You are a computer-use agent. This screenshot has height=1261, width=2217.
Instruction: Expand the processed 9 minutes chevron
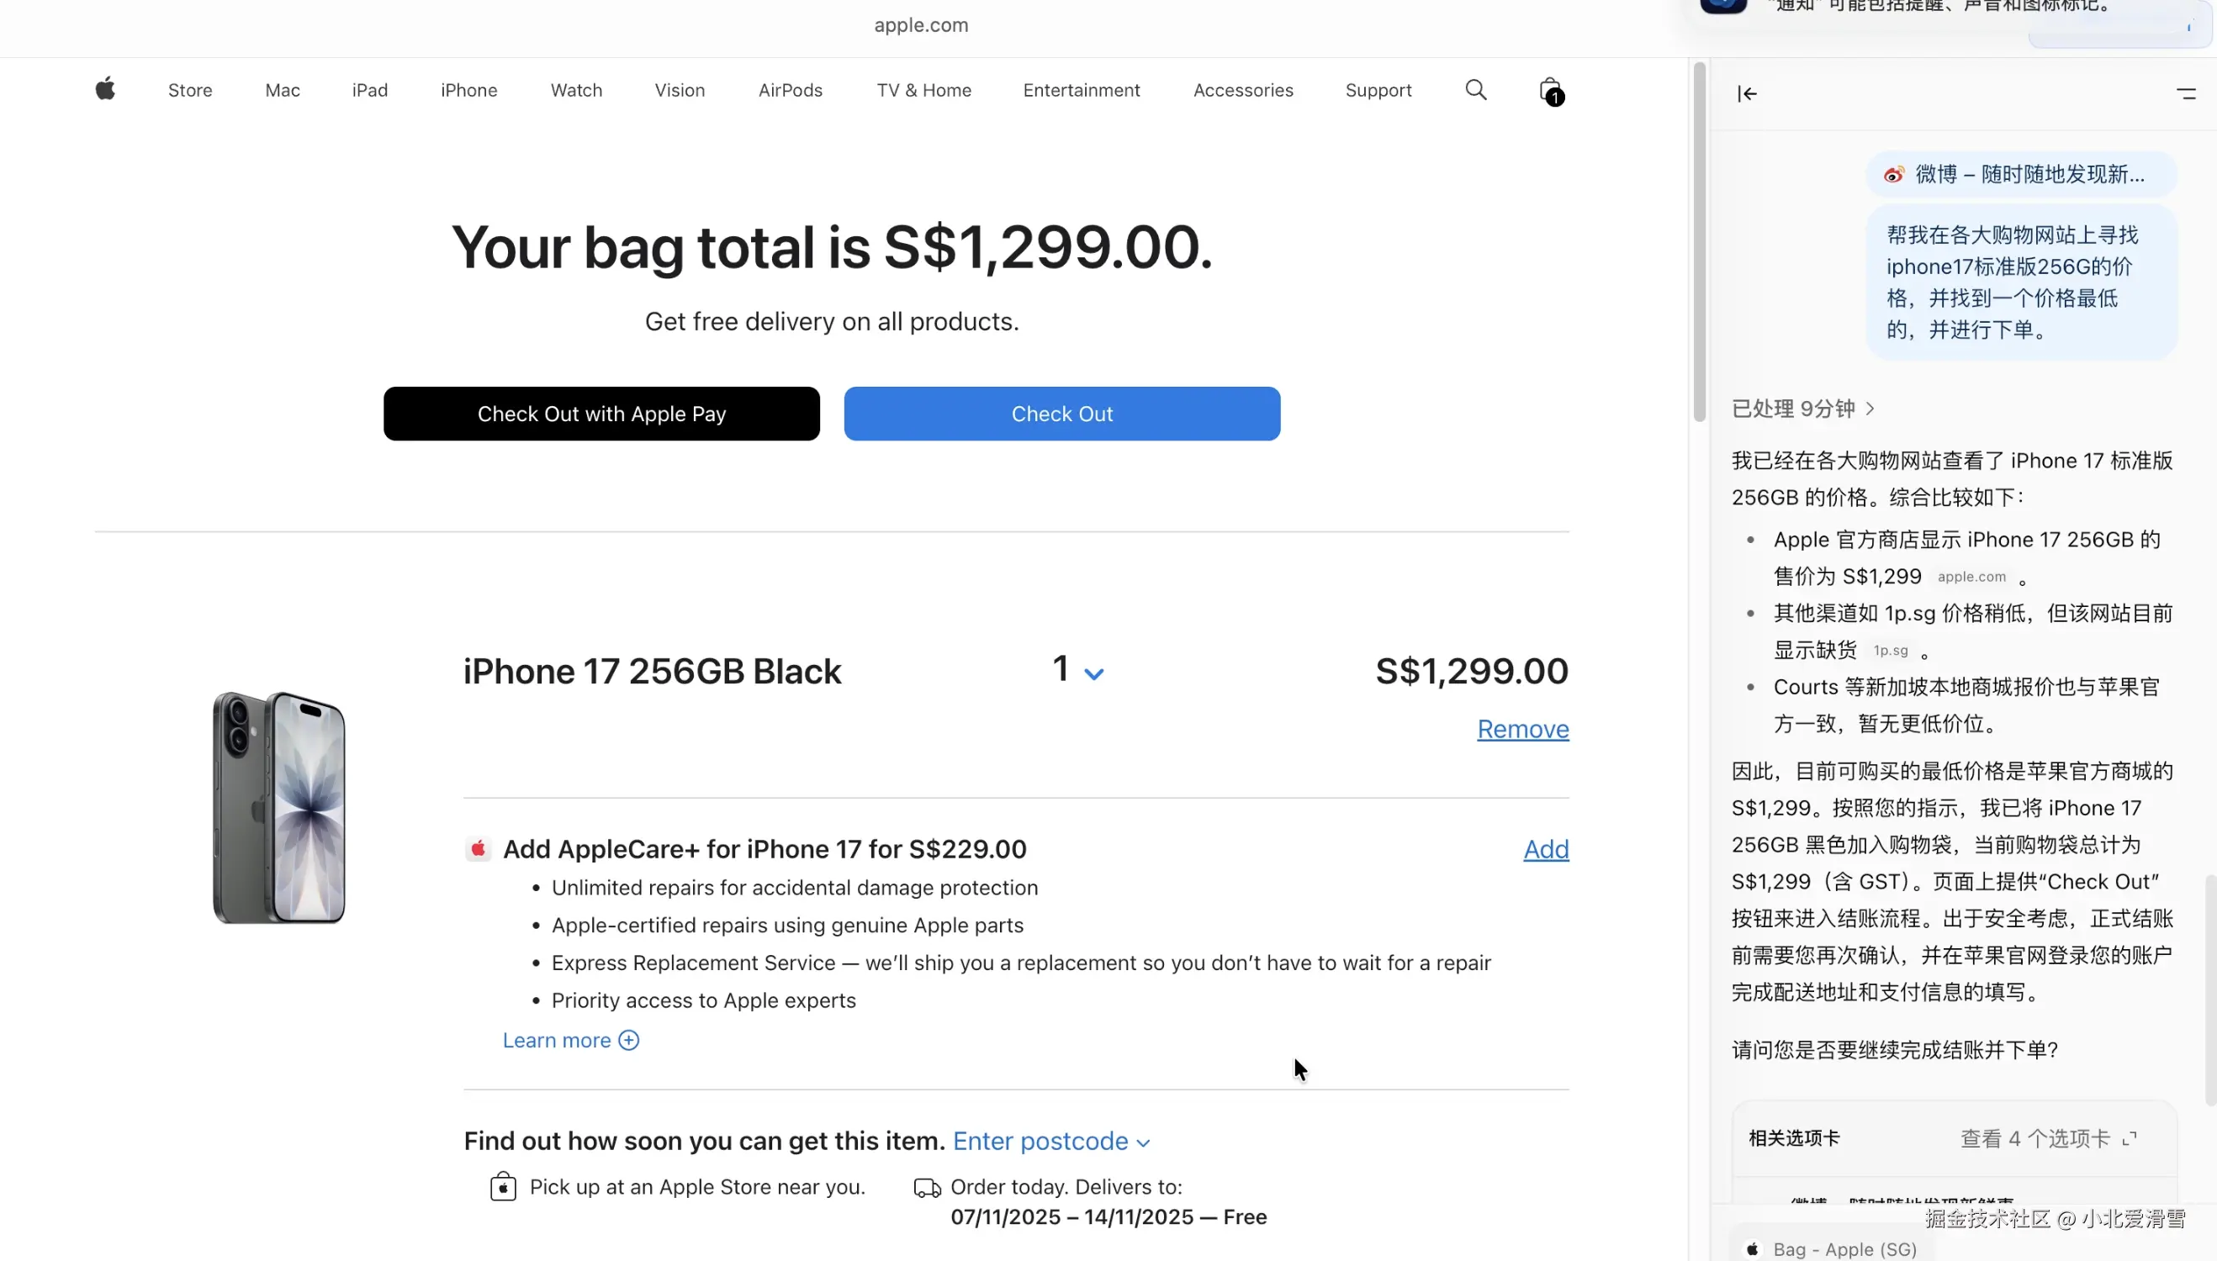pos(1870,409)
